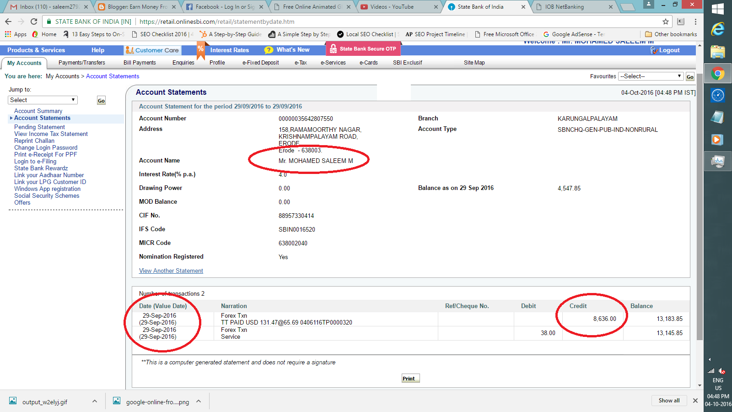The width and height of the screenshot is (732, 412).
Task: Click Show all downloads button
Action: [x=669, y=401]
